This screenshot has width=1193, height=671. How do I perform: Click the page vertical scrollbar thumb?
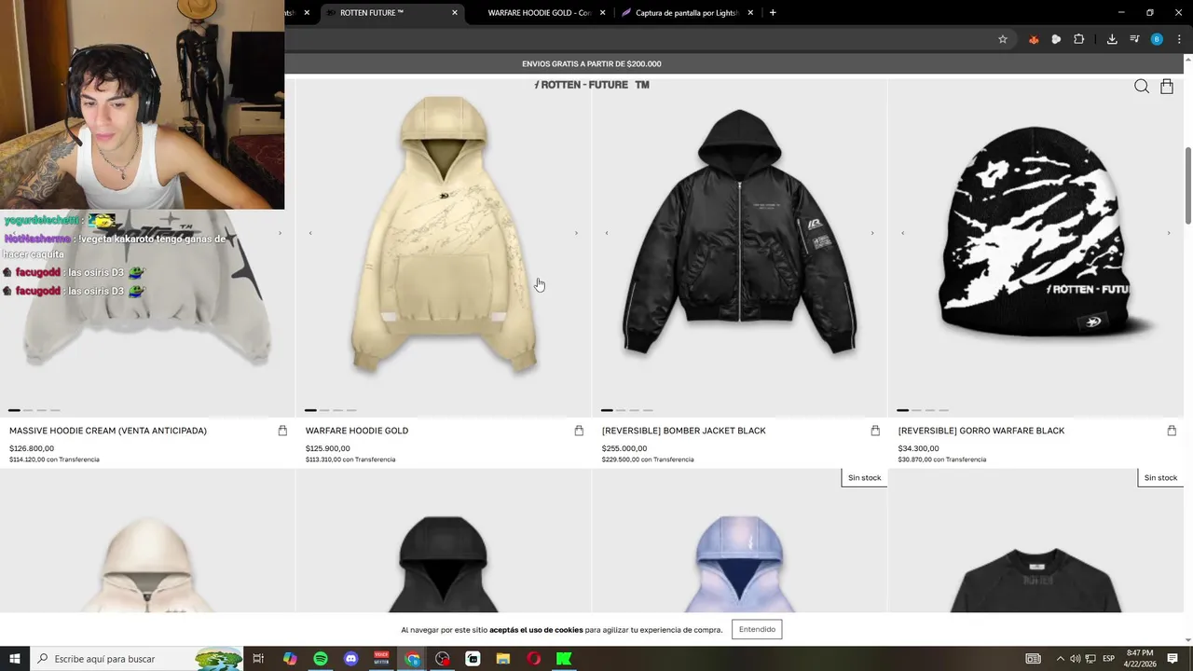(1188, 185)
